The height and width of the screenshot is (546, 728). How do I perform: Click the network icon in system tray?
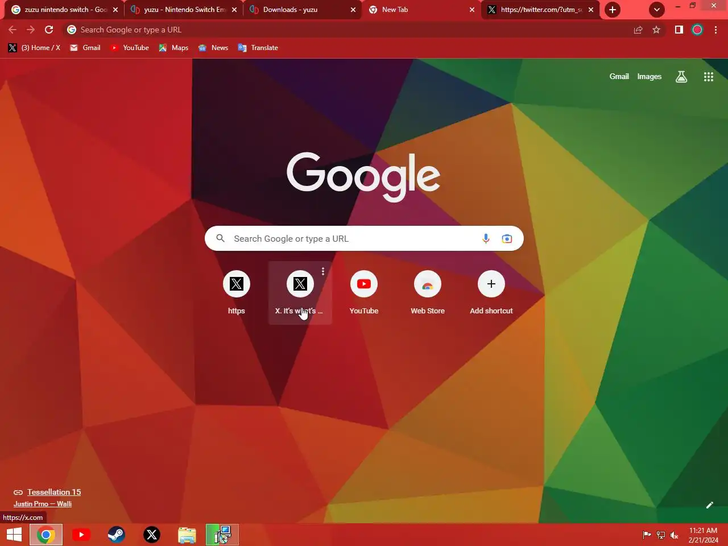[661, 535]
